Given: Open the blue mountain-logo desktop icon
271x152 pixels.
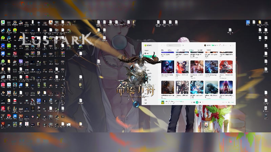Looking at the screenshot, I should coord(15,116).
